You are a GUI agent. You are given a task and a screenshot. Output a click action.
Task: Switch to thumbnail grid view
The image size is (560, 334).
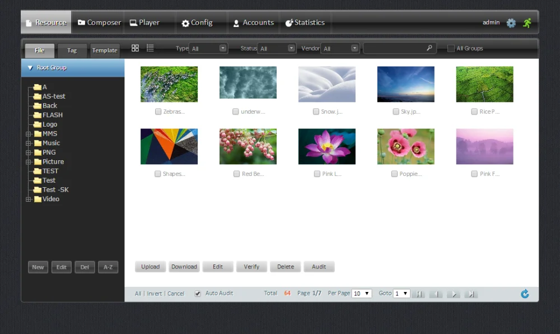click(135, 48)
